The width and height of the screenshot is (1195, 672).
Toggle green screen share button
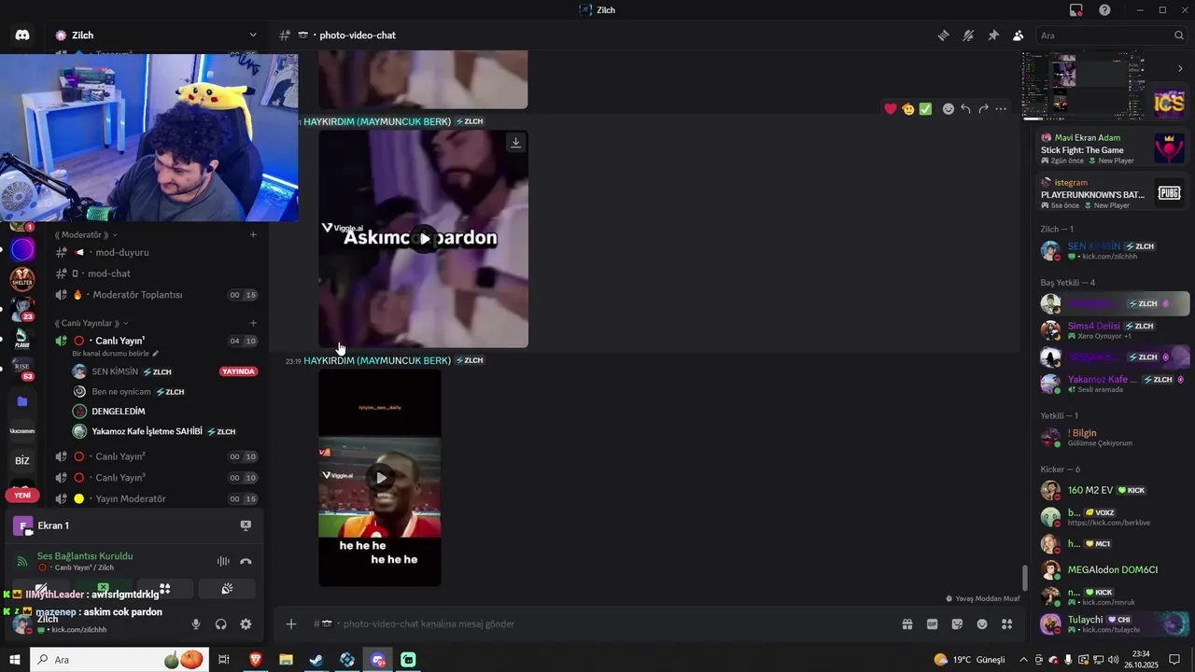(x=103, y=589)
